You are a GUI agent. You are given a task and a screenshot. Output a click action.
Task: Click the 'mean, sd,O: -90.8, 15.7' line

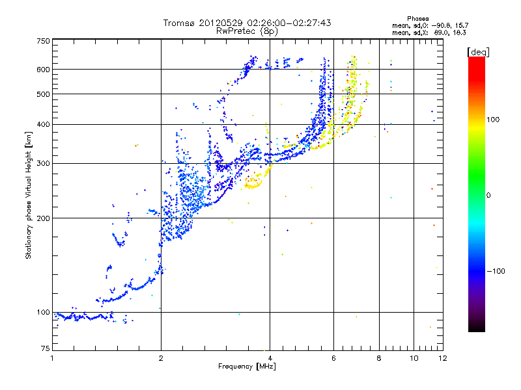(430, 25)
